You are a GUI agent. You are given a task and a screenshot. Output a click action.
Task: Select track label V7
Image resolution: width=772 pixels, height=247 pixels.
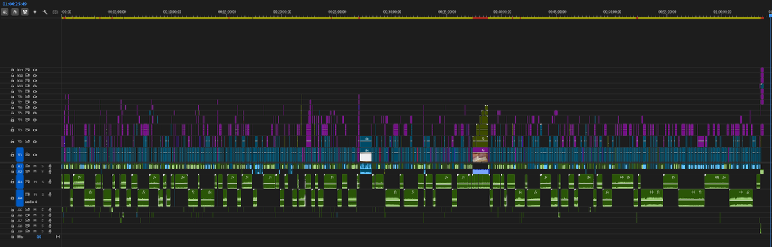click(x=20, y=102)
